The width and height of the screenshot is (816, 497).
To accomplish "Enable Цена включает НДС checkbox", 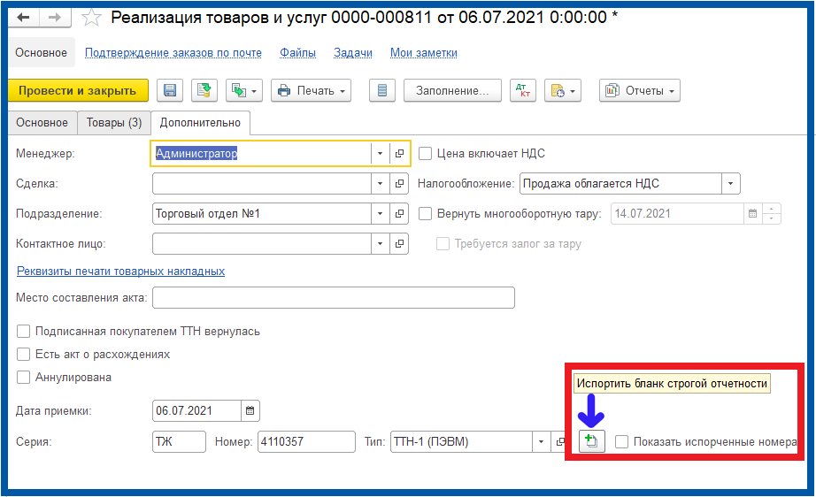I will pos(426,154).
